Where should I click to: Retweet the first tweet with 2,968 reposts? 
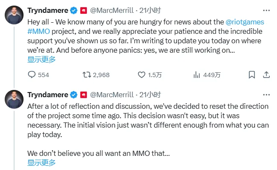point(87,75)
